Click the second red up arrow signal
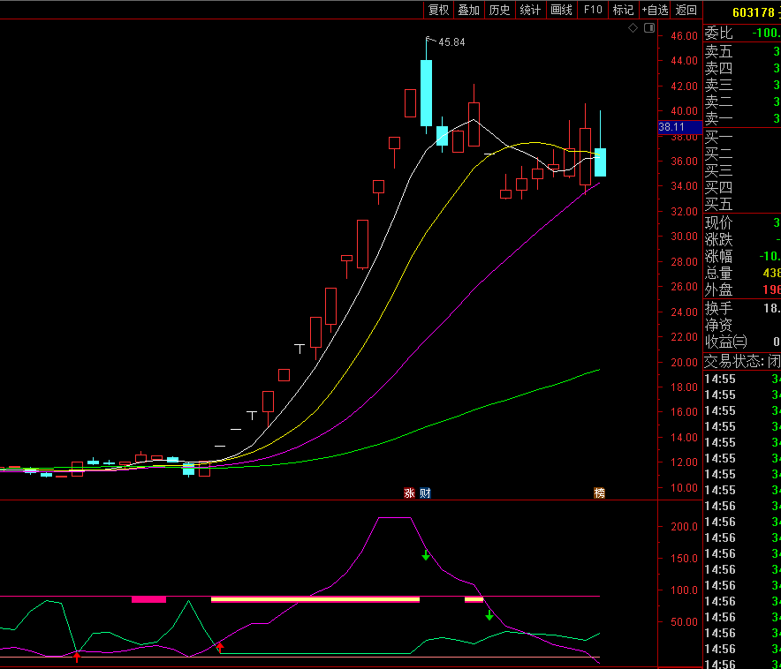 pos(220,647)
